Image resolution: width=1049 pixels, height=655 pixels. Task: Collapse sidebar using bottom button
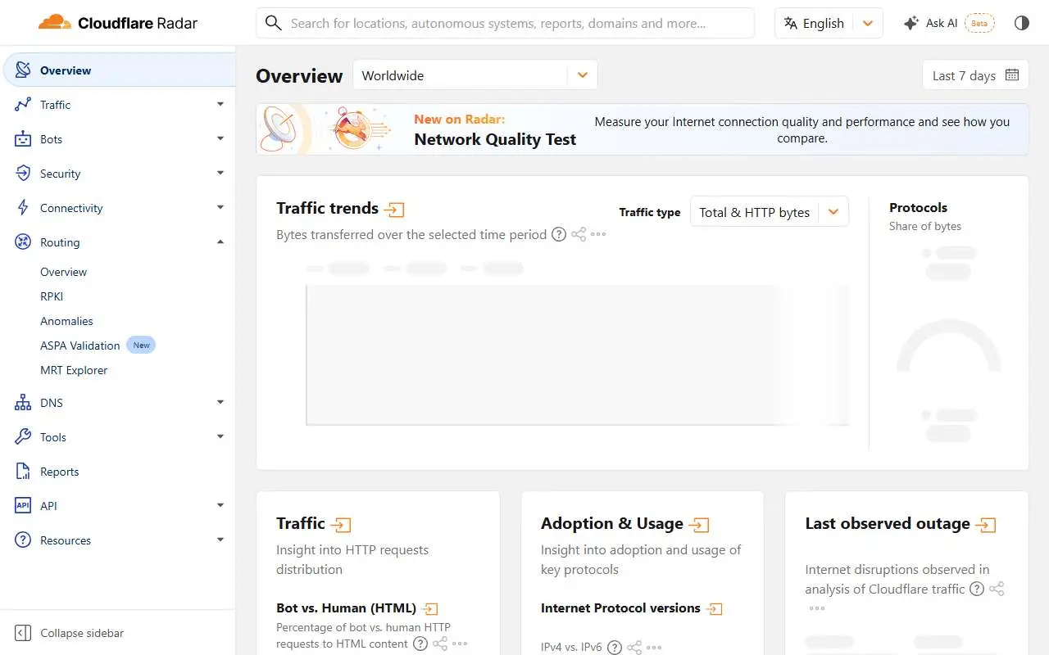pos(70,633)
